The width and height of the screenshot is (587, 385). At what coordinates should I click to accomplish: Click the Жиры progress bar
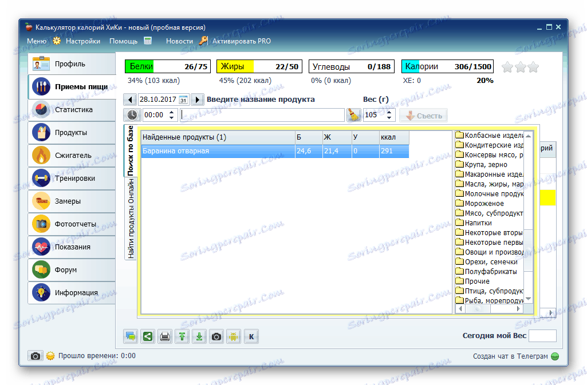[x=259, y=66]
